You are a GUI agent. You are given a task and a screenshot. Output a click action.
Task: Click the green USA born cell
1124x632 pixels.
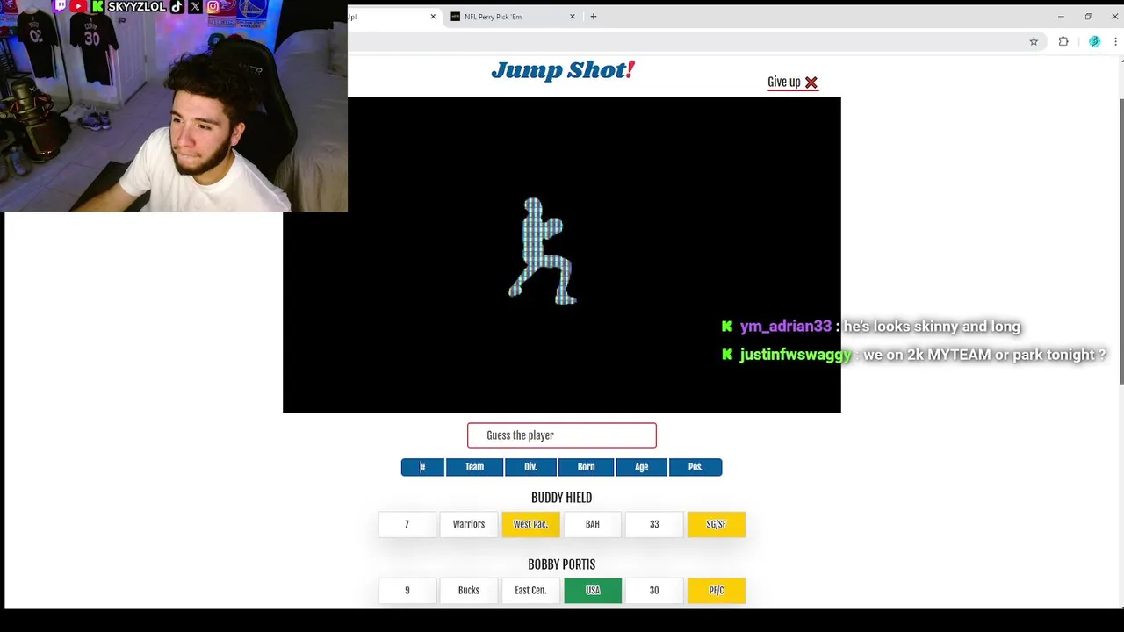coord(593,591)
